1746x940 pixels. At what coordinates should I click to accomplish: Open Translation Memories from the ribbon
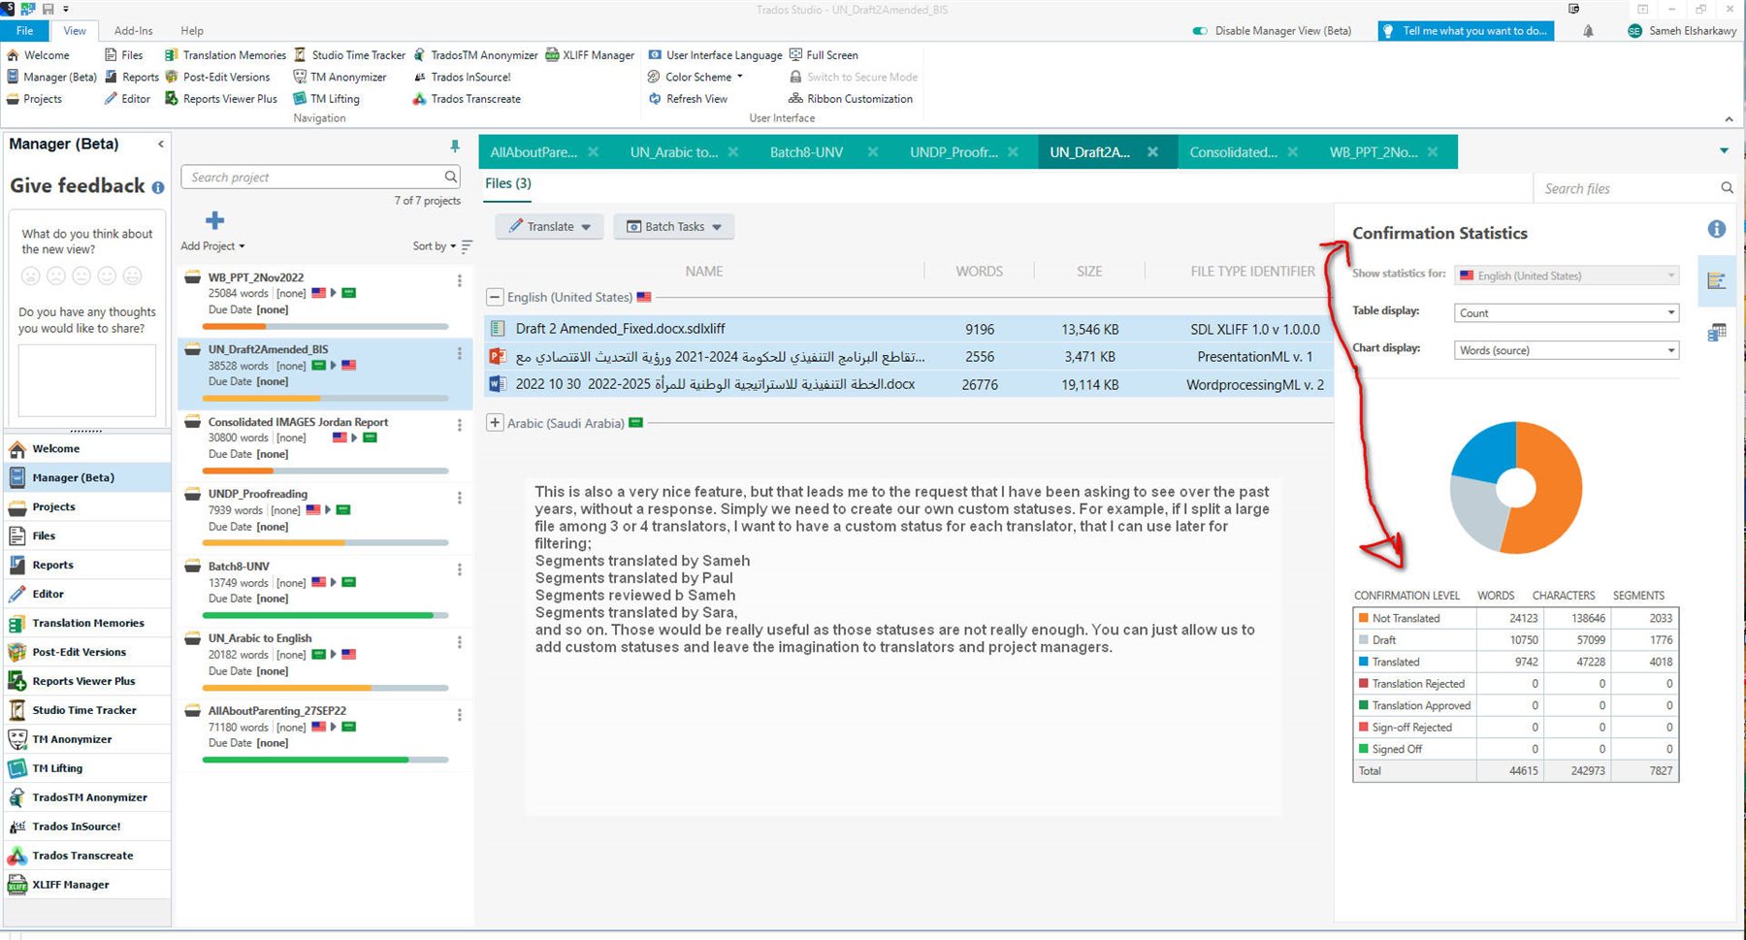click(225, 55)
